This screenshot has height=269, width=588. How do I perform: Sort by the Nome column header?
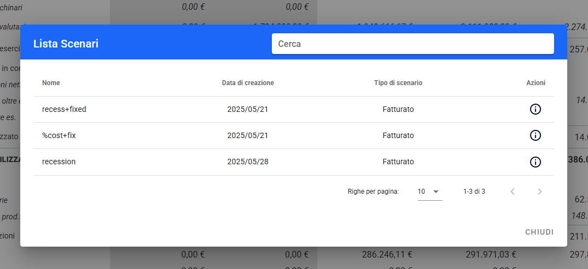[x=51, y=83]
